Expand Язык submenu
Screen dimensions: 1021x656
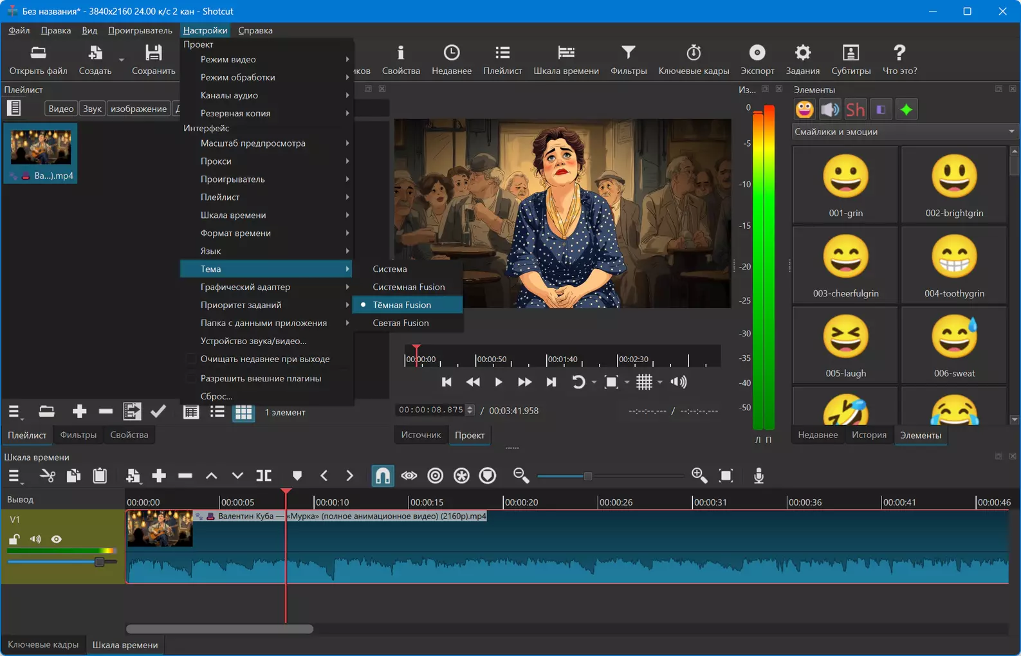266,251
